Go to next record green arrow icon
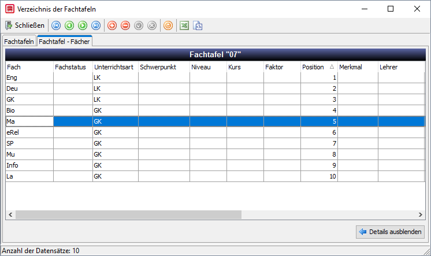This screenshot has width=431, height=256. click(83, 25)
